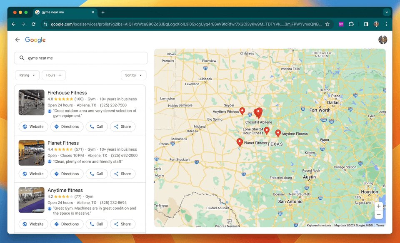Go back using the browser back arrow

pos(14,24)
